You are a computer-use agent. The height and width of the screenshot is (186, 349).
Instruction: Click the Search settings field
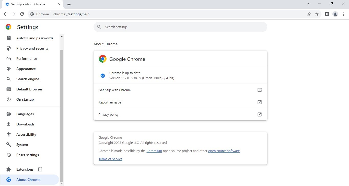point(180,27)
